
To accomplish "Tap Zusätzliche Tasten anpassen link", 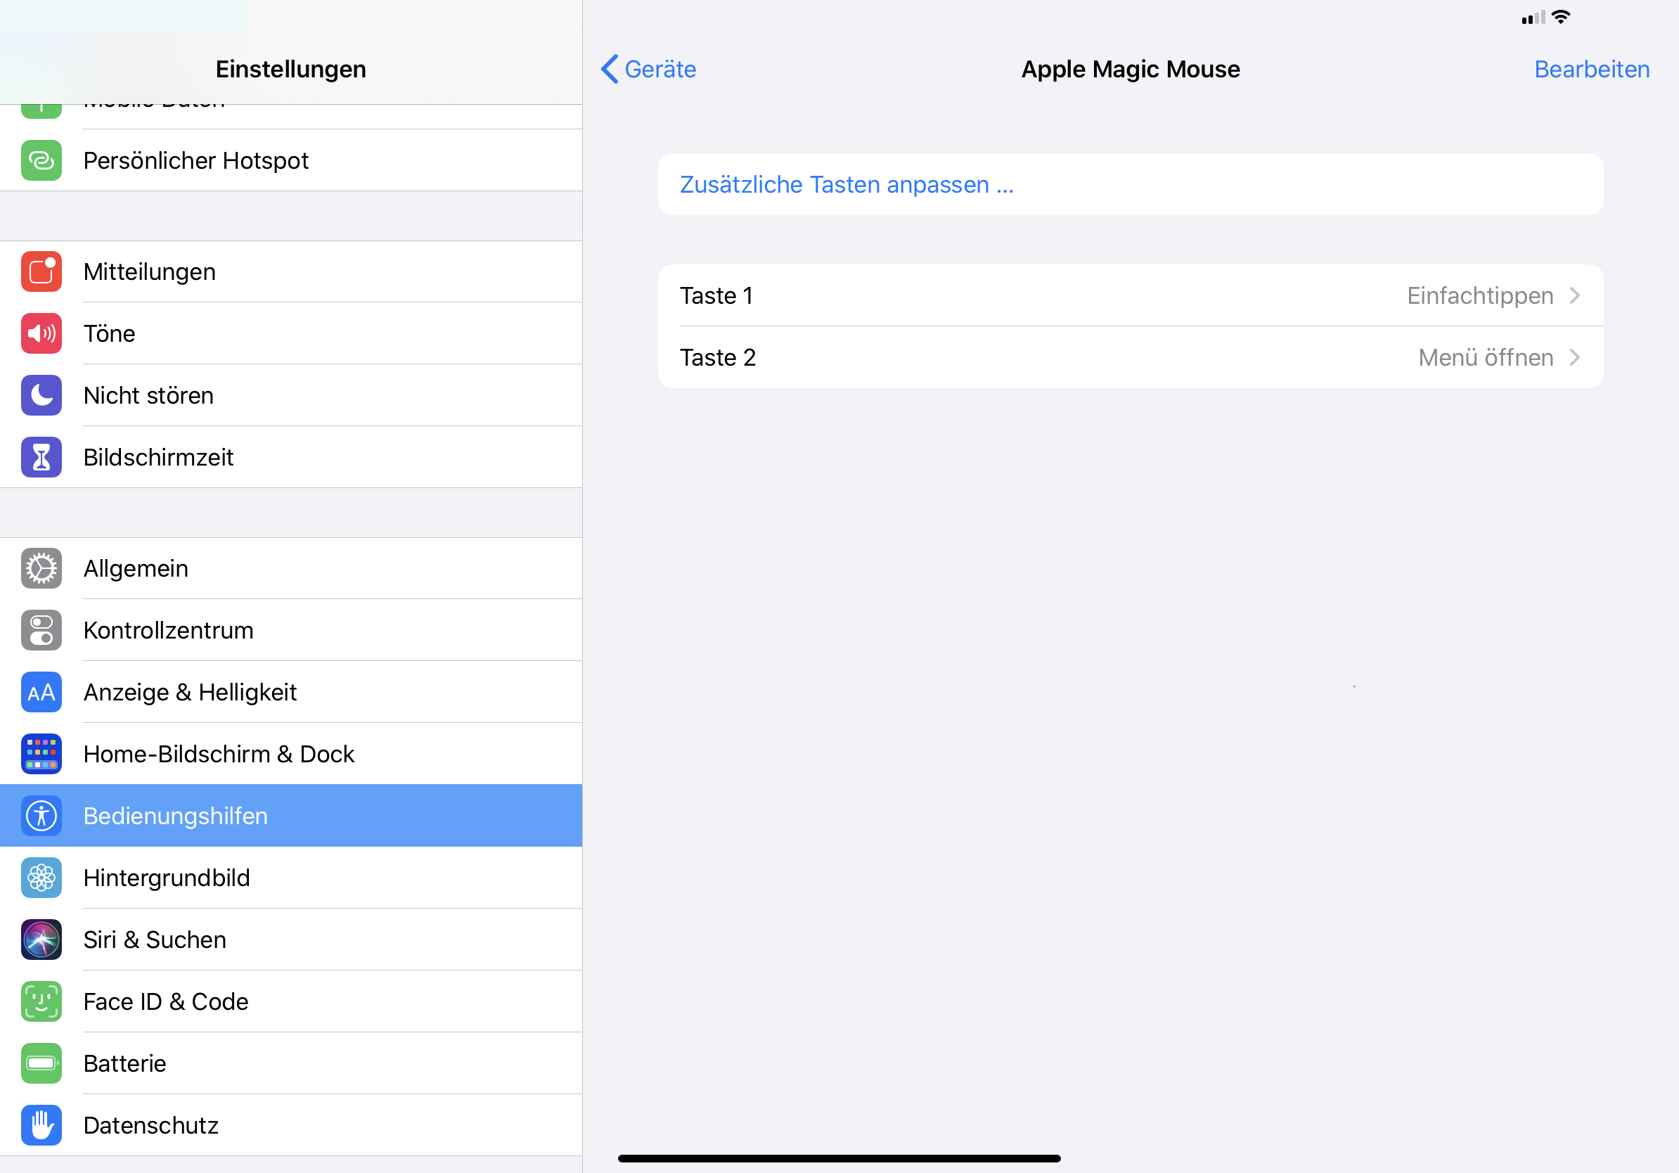I will click(x=846, y=184).
